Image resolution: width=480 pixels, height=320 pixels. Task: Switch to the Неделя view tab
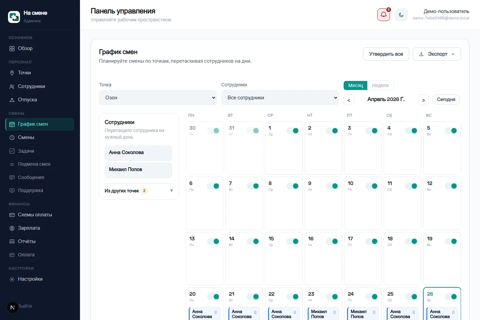click(380, 85)
